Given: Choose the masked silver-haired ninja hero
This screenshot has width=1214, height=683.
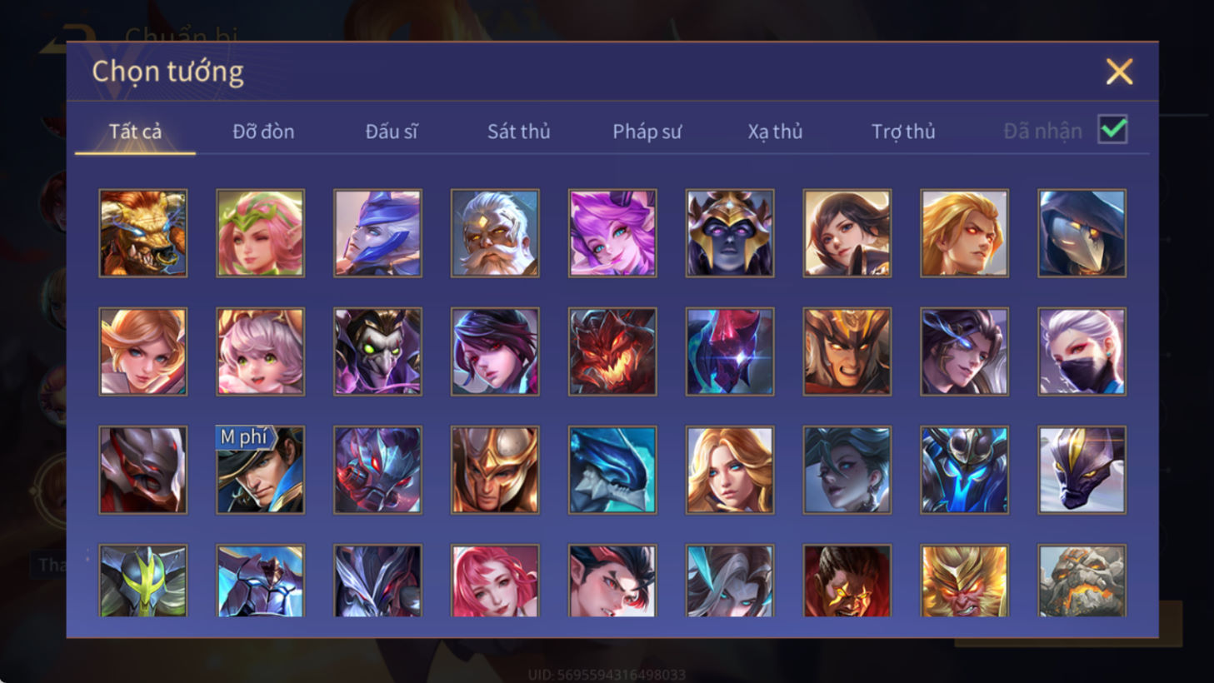Looking at the screenshot, I should 1082,351.
